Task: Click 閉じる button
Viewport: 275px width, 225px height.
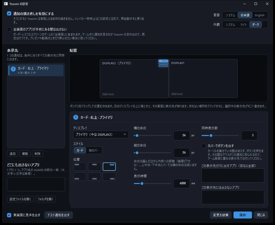Action: pyautogui.click(x=261, y=215)
